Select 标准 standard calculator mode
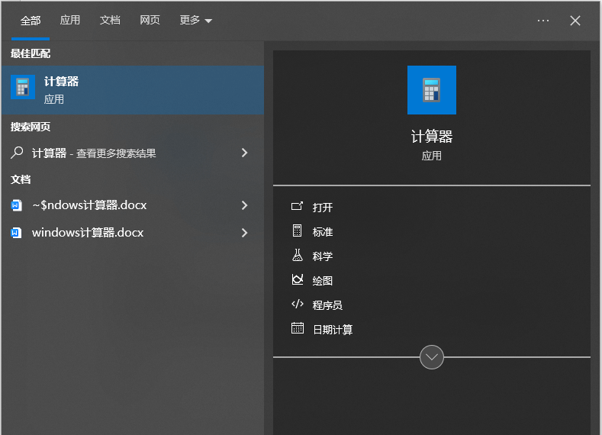The image size is (602, 435). pyautogui.click(x=322, y=232)
